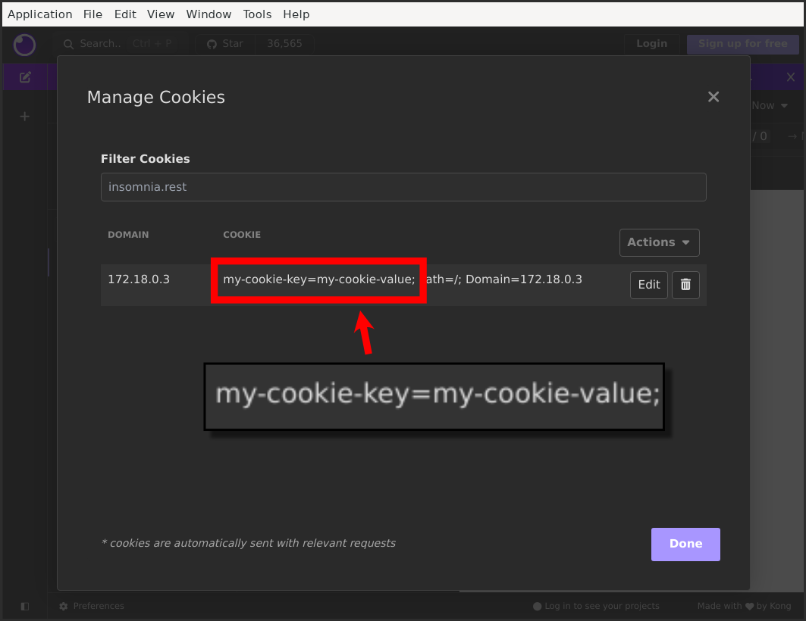This screenshot has height=621, width=806.
Task: Click Log in to see your projects
Action: coord(596,606)
